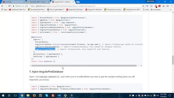This screenshot has height=98, width=174.
Task: Click the Chrome taskbar icon
Action: click(x=22, y=96)
